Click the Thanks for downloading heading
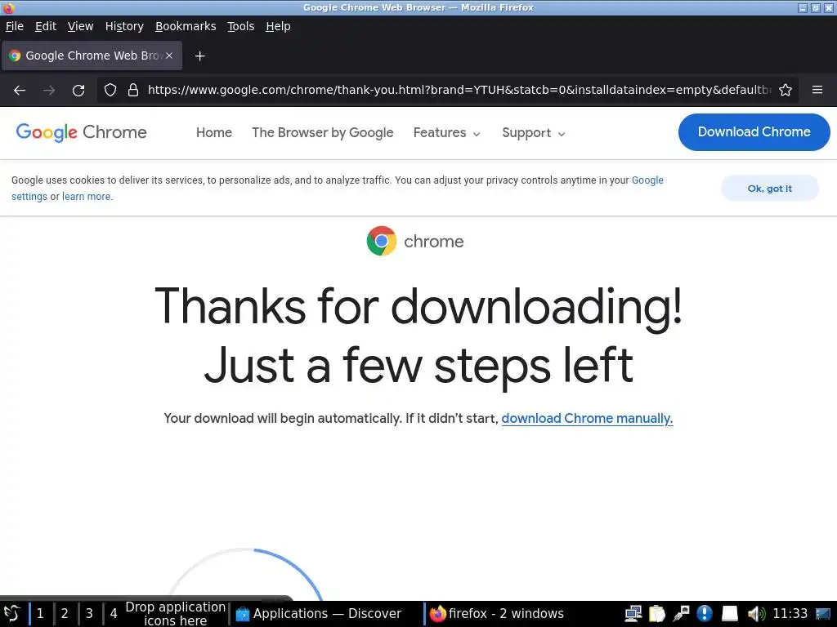 pos(418,336)
